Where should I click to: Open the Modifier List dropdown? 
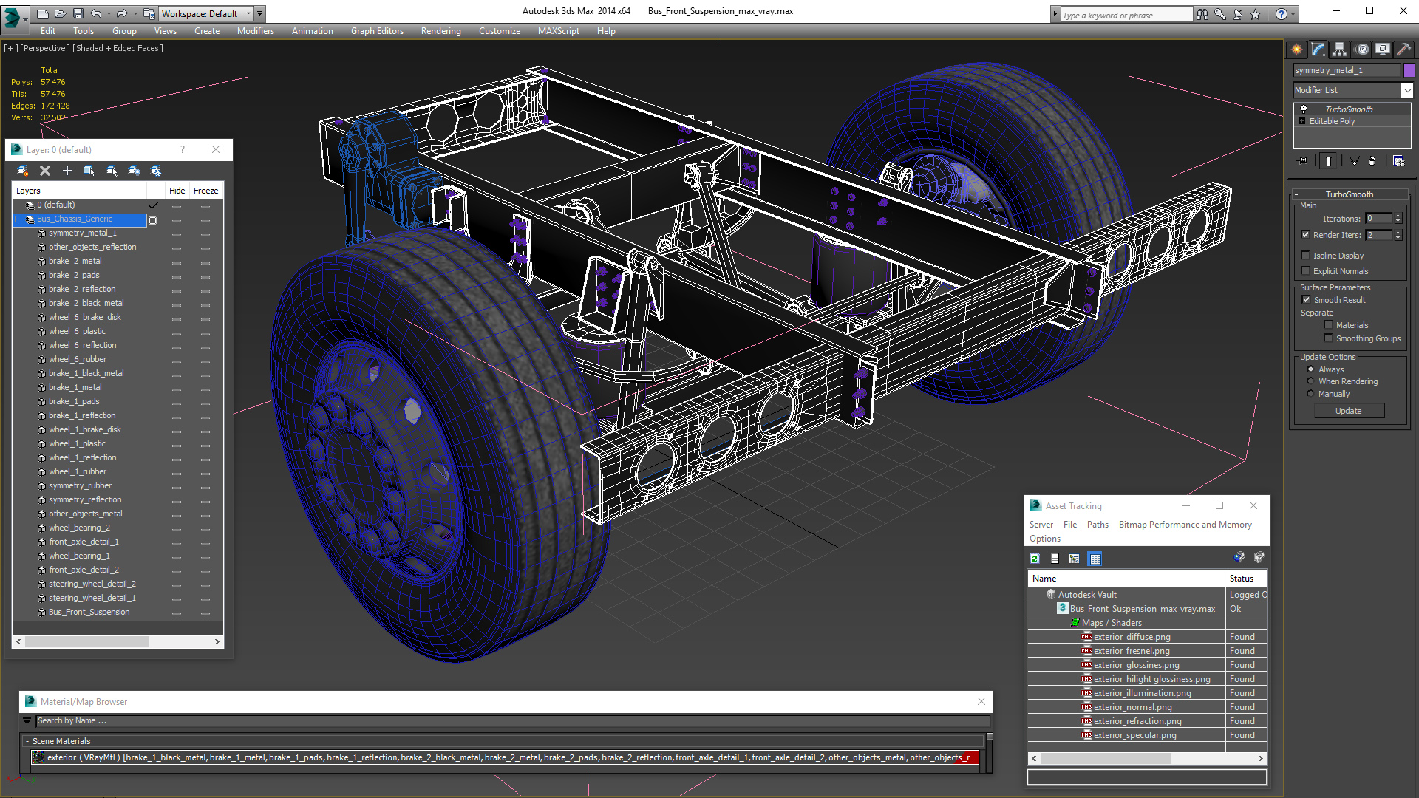tap(1406, 90)
